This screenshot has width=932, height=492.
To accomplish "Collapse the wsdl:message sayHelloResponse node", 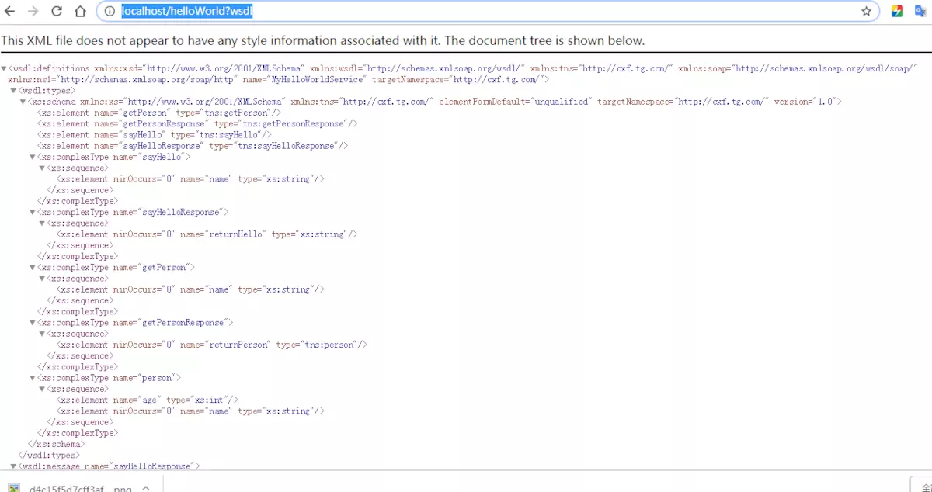I will [13, 466].
